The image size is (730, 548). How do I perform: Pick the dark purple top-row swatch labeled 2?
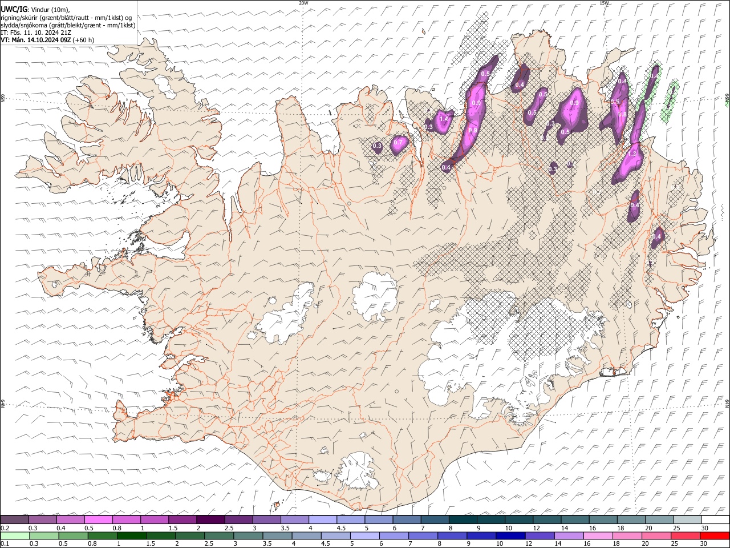tap(210, 520)
